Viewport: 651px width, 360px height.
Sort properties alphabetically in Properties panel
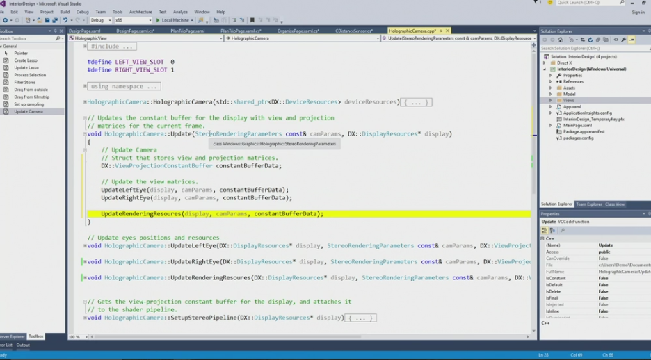coord(552,230)
